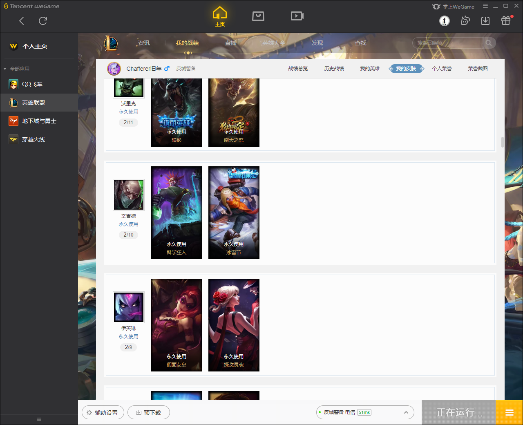
Task: Focus the summoner search field
Action: tap(447, 43)
